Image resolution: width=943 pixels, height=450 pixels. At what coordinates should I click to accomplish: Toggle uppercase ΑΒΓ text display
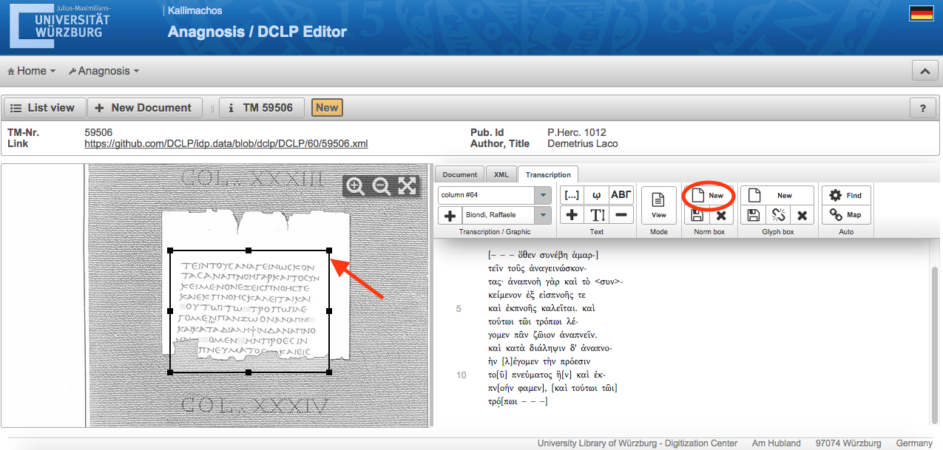click(x=621, y=196)
